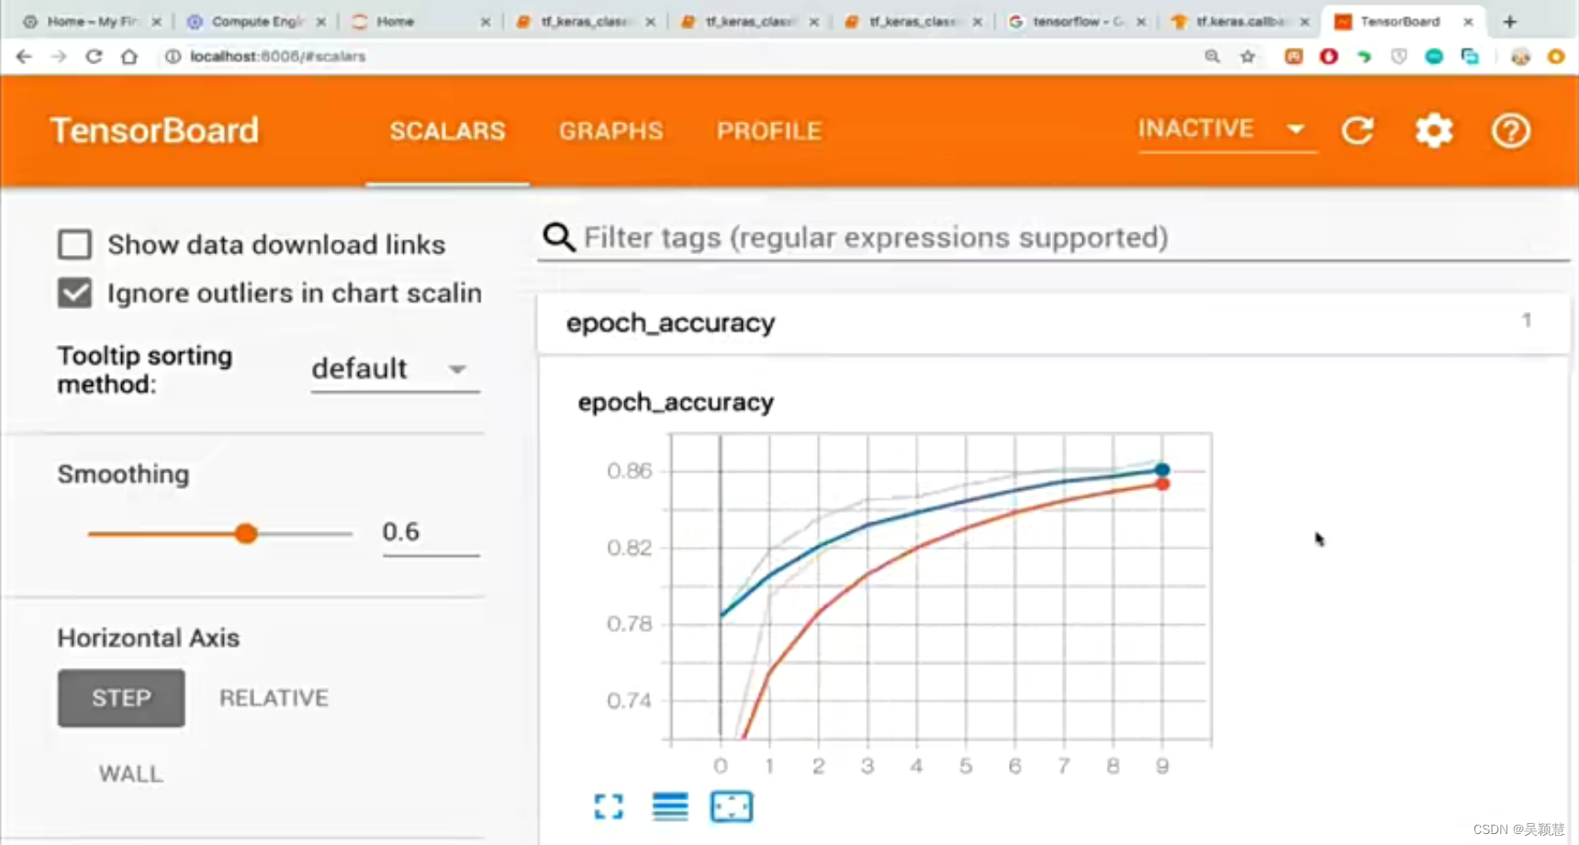Expand the epoch_accuracy chart to full size
This screenshot has height=845, width=1579.
[x=609, y=807]
